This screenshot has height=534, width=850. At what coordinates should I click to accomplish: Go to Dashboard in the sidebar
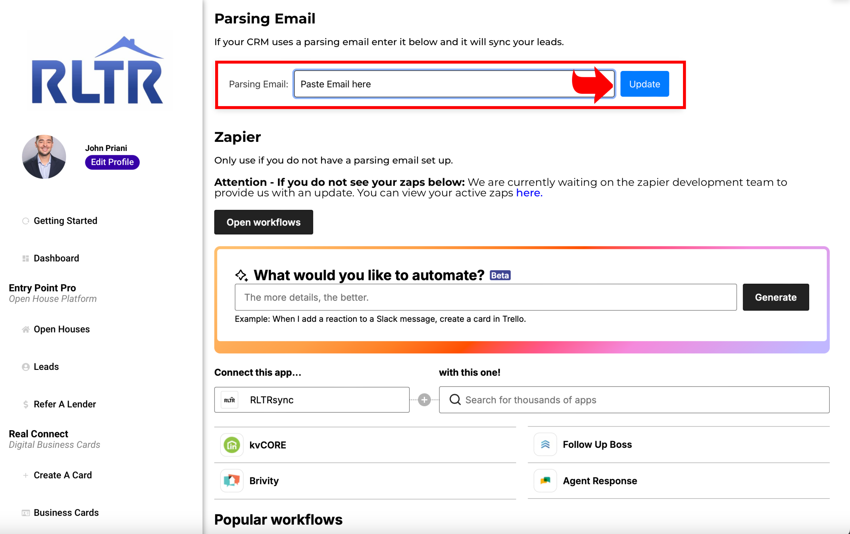[56, 258]
